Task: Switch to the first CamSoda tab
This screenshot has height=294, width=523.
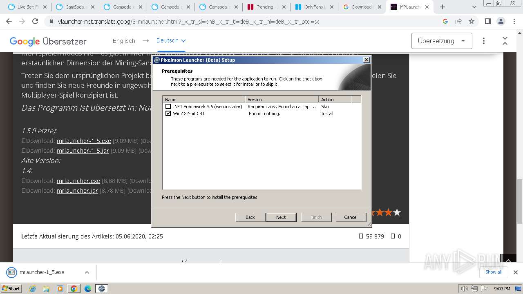Action: tap(76, 7)
